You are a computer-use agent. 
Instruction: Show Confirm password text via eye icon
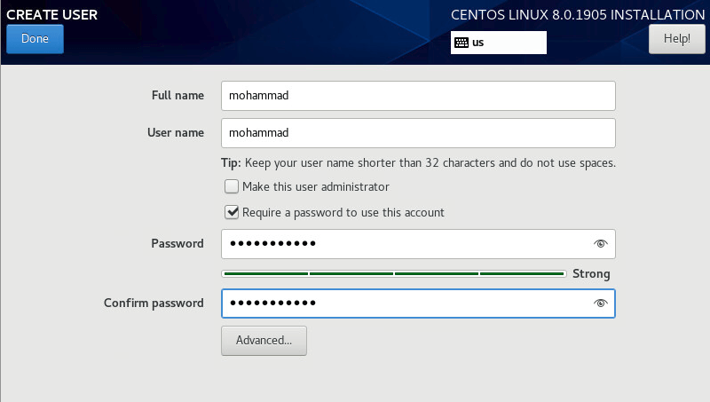click(601, 303)
